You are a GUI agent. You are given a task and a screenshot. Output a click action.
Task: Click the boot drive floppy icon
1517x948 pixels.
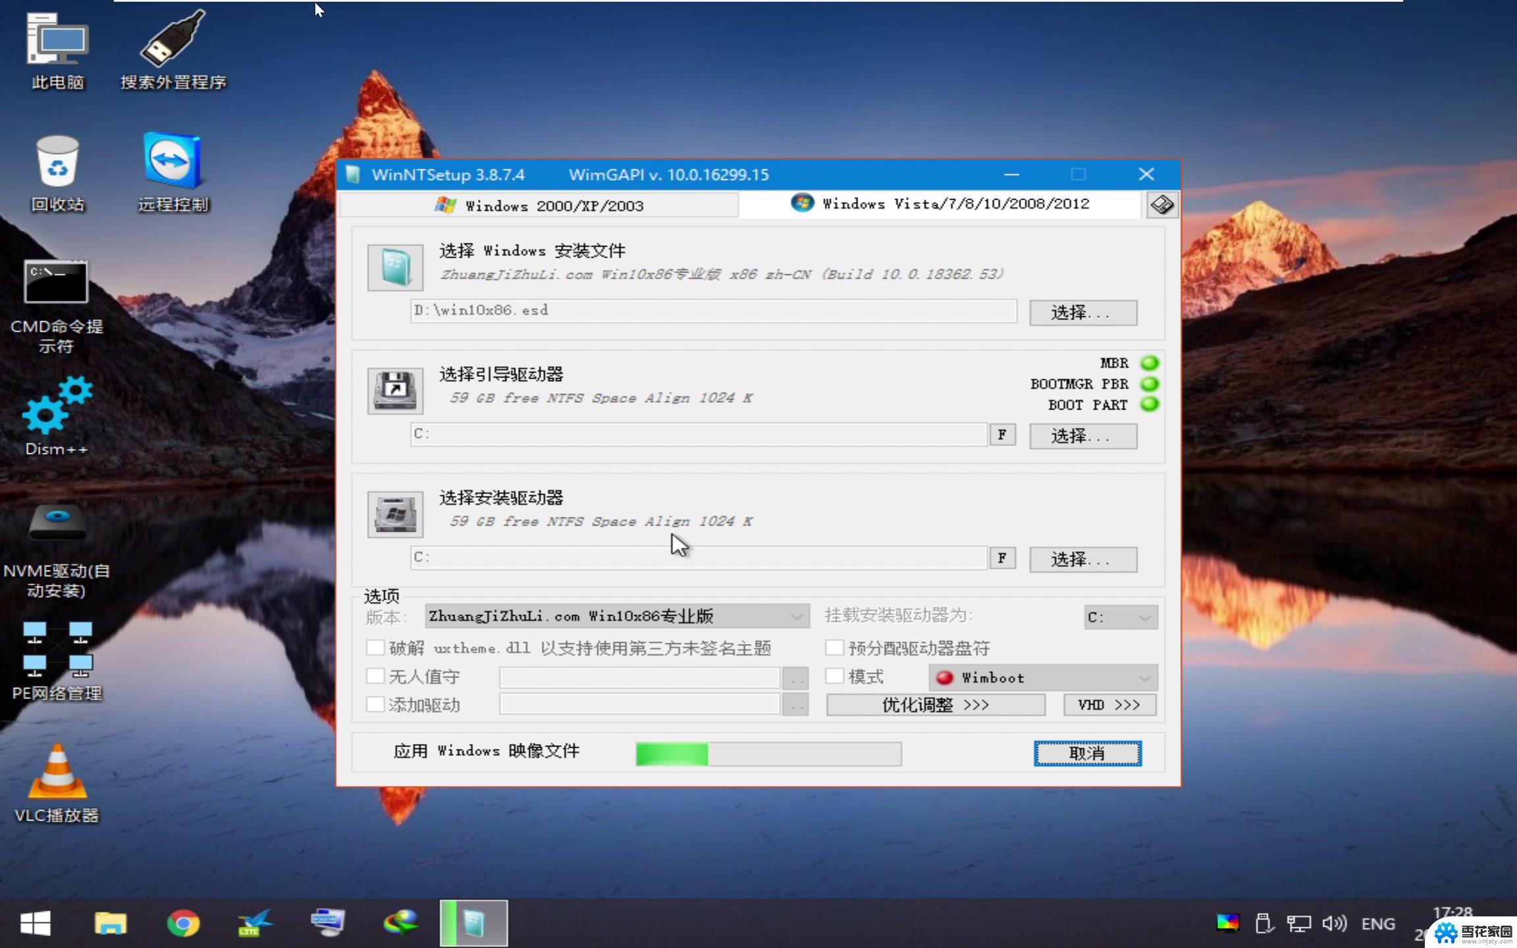click(x=395, y=390)
